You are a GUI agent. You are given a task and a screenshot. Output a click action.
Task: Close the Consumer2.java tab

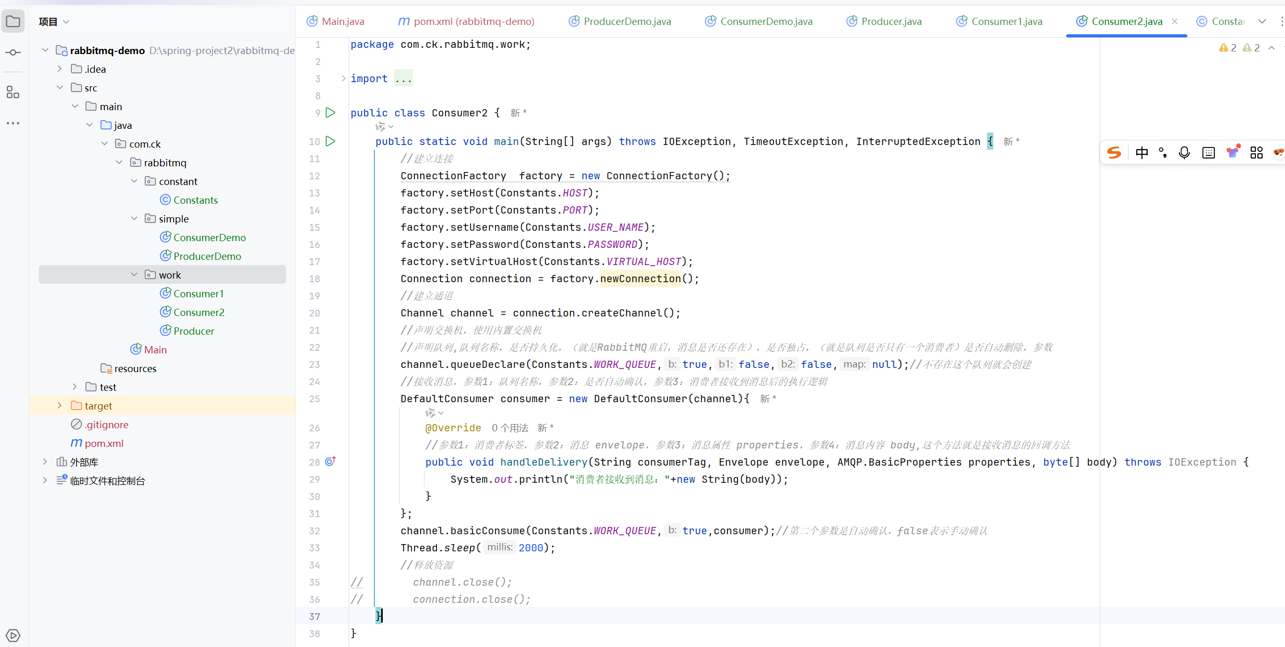click(x=1175, y=21)
